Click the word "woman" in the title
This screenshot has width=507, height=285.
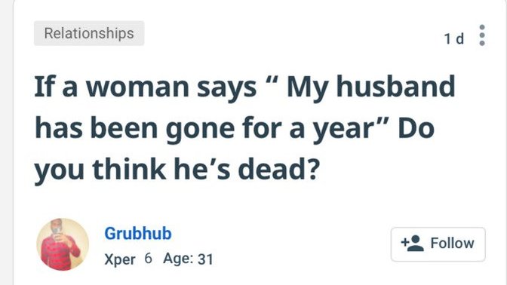click(137, 88)
